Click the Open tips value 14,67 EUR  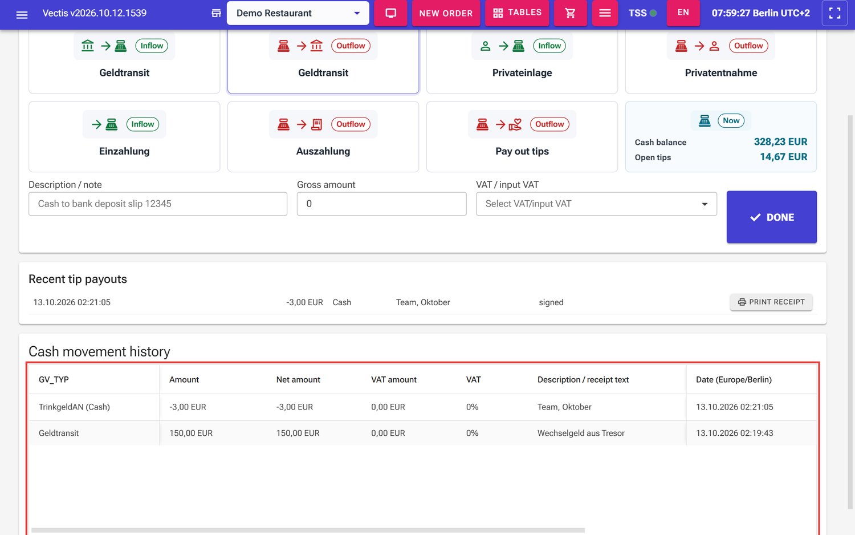coord(784,157)
